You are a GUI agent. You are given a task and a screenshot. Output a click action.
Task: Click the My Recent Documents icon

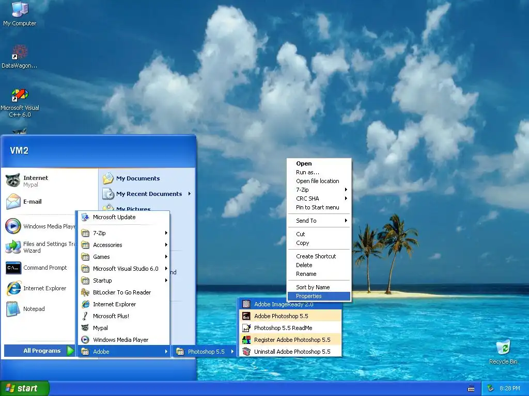(x=108, y=194)
